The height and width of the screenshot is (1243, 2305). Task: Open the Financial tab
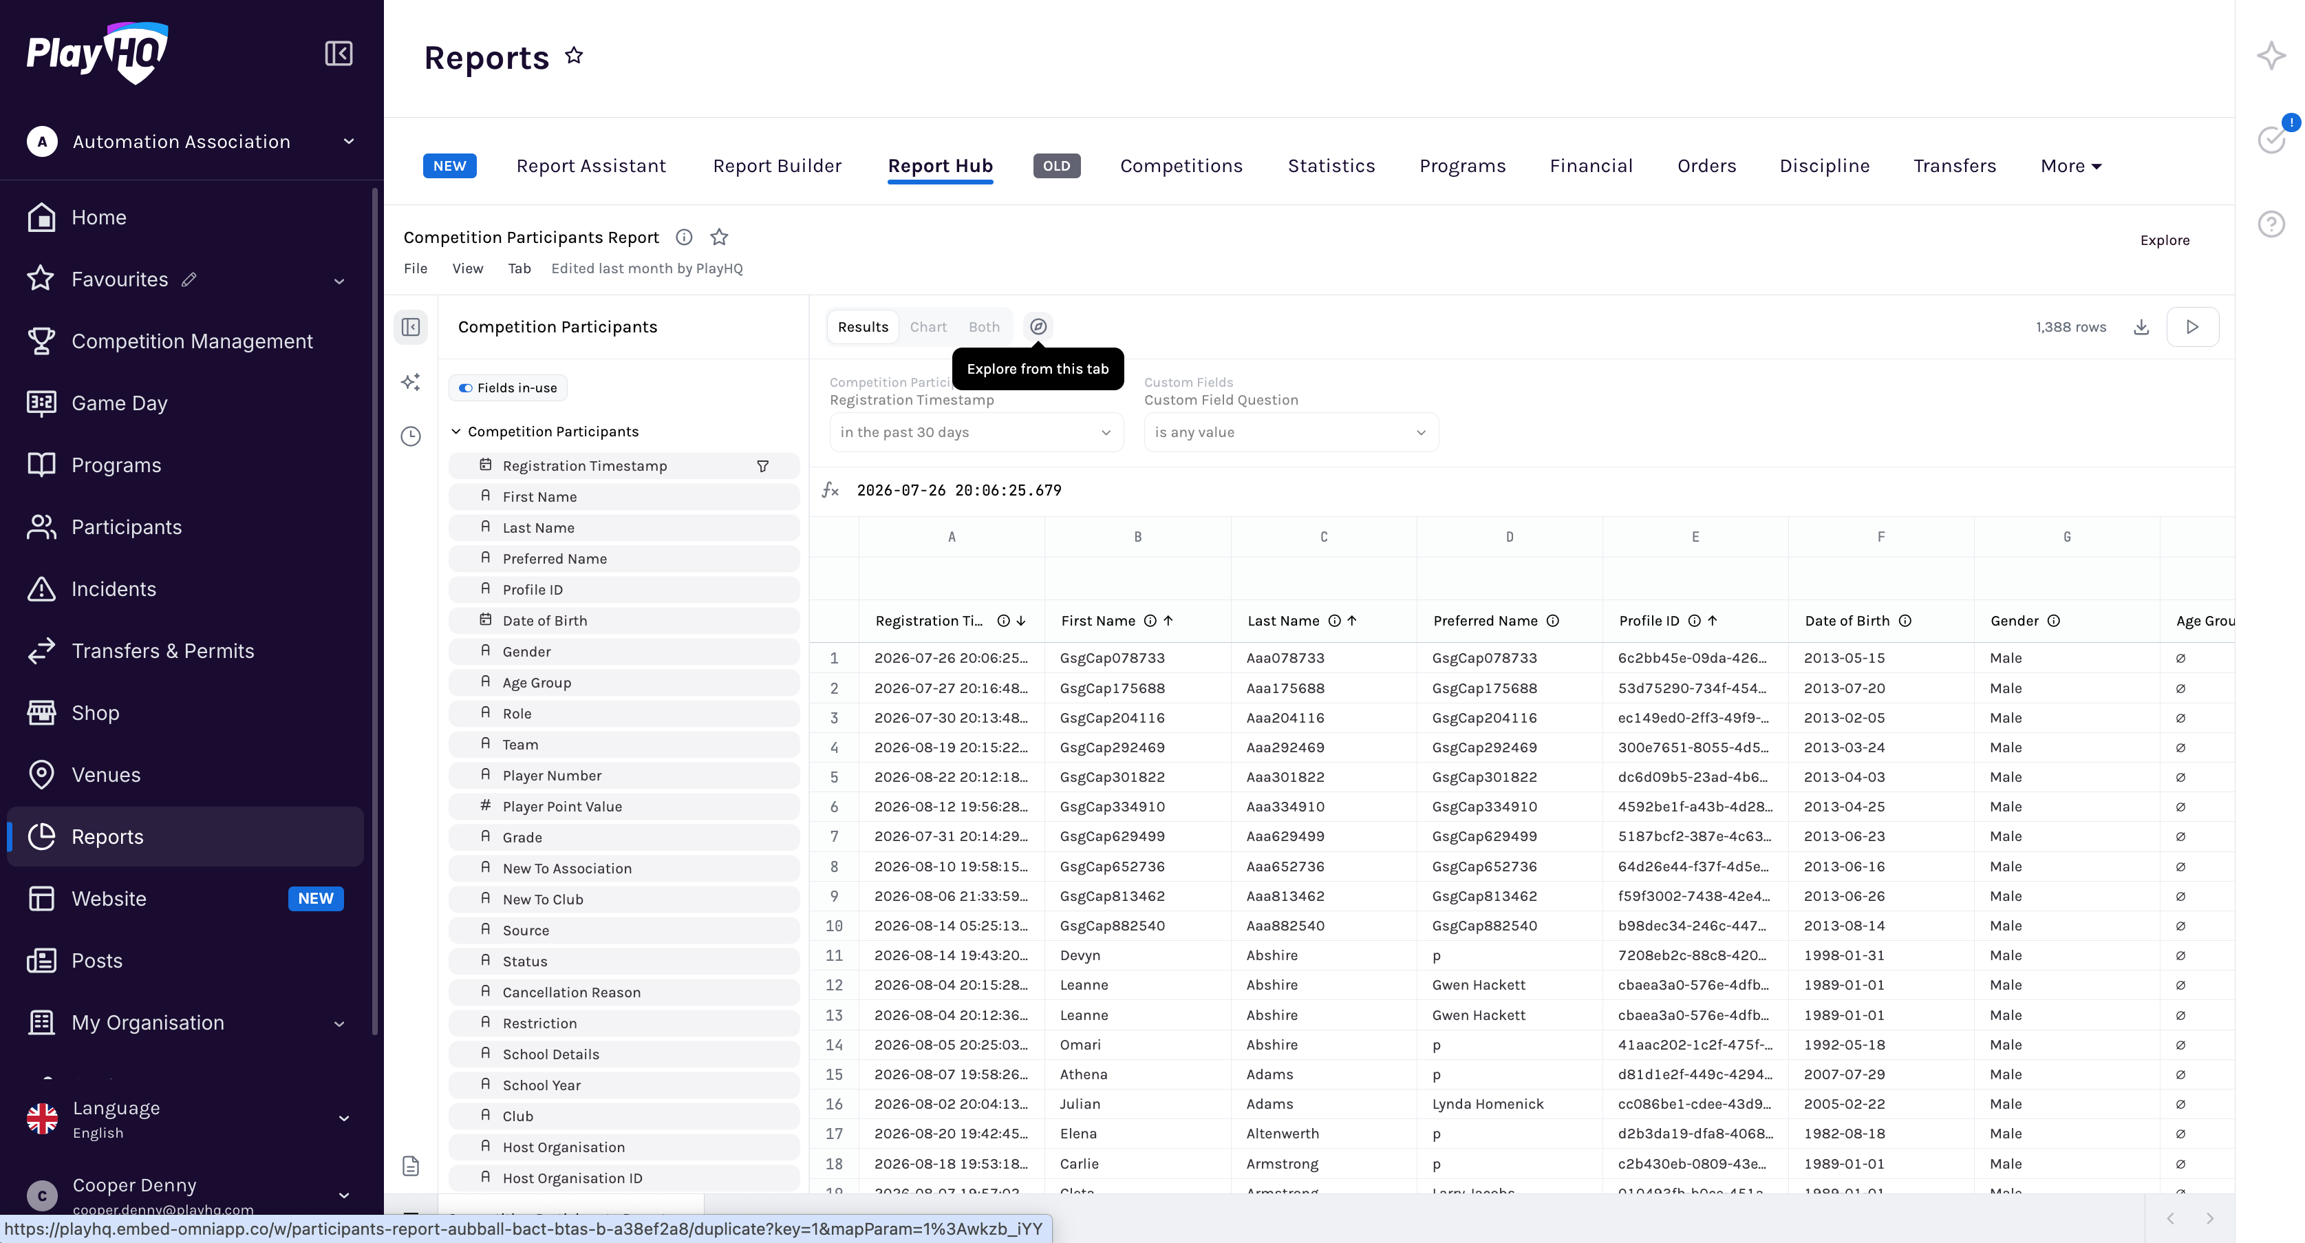(x=1591, y=166)
